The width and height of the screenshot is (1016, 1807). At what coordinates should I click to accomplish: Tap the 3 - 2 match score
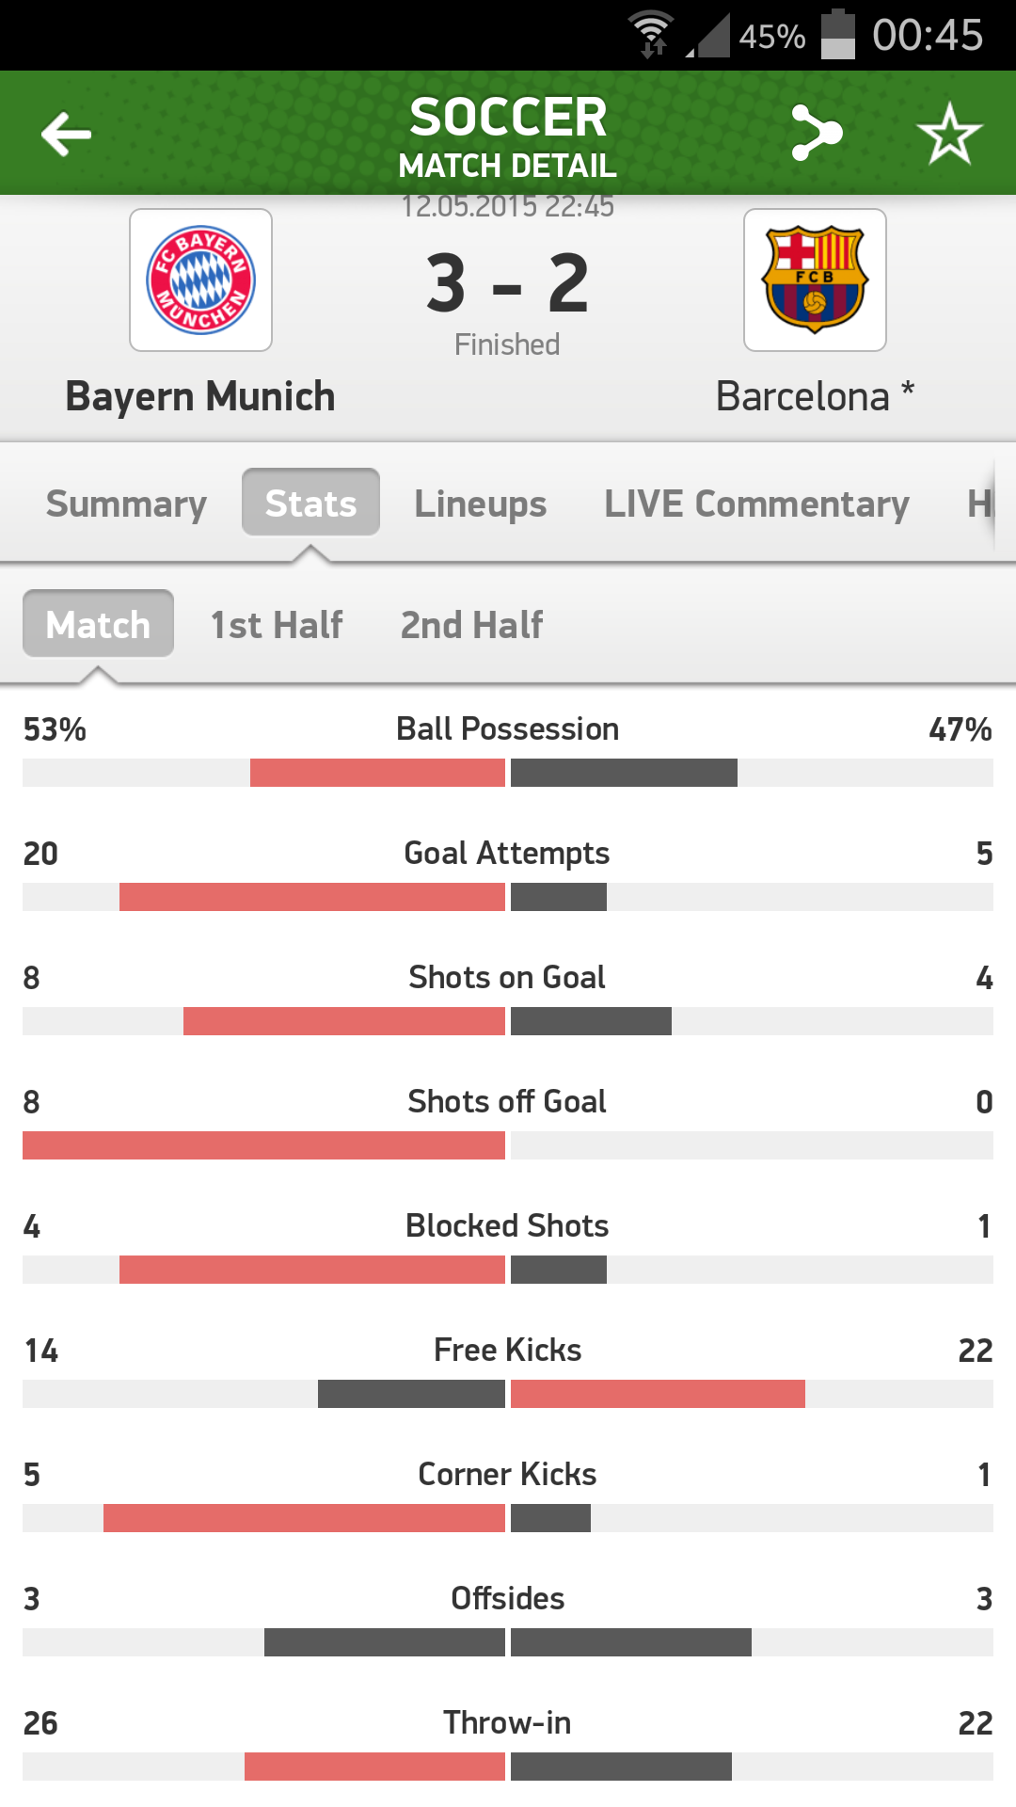(x=507, y=282)
